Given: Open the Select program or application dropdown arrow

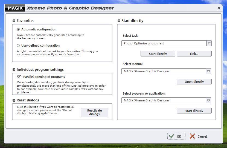Looking at the screenshot, I should tap(208, 100).
